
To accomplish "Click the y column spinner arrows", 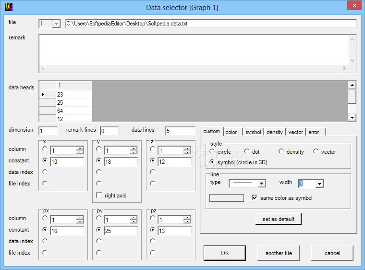I will [x=134, y=150].
